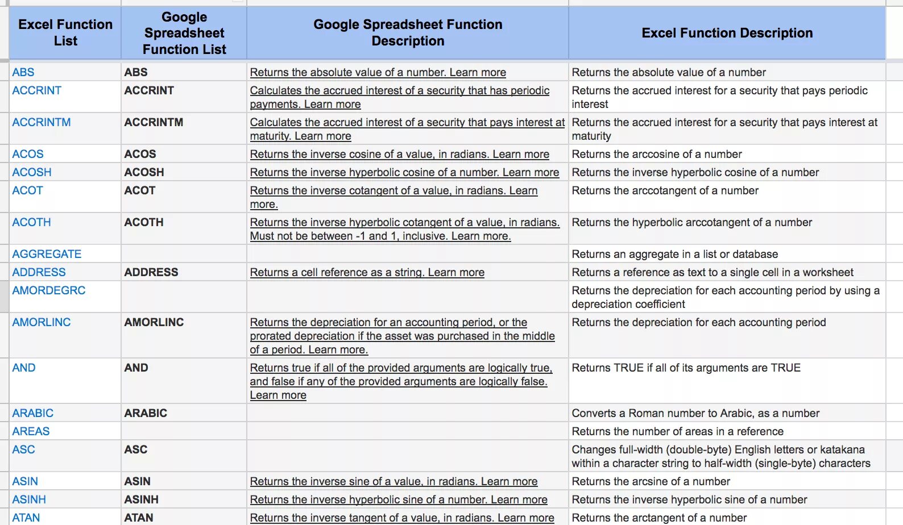Click 'Returns the inverse tangent of a value' link
This screenshot has height=525, width=903.
pyautogui.click(x=402, y=518)
